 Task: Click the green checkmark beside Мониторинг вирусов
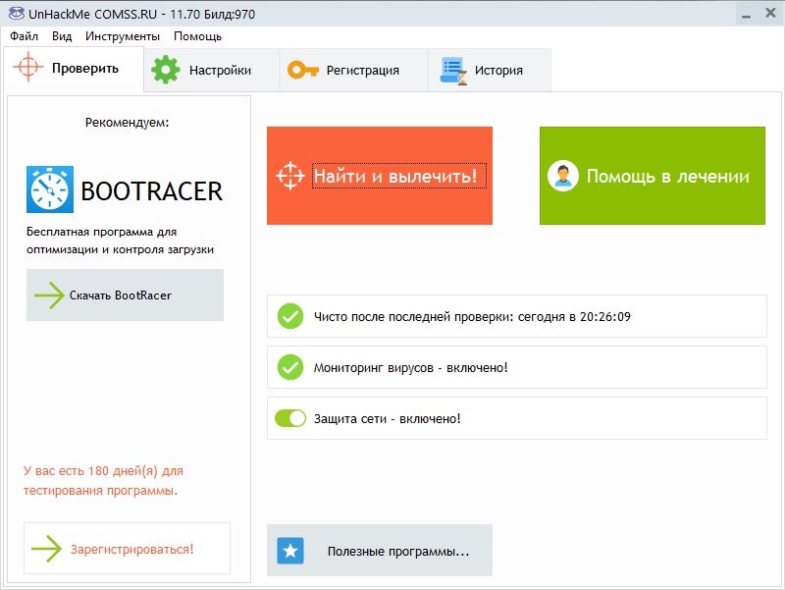(x=290, y=367)
